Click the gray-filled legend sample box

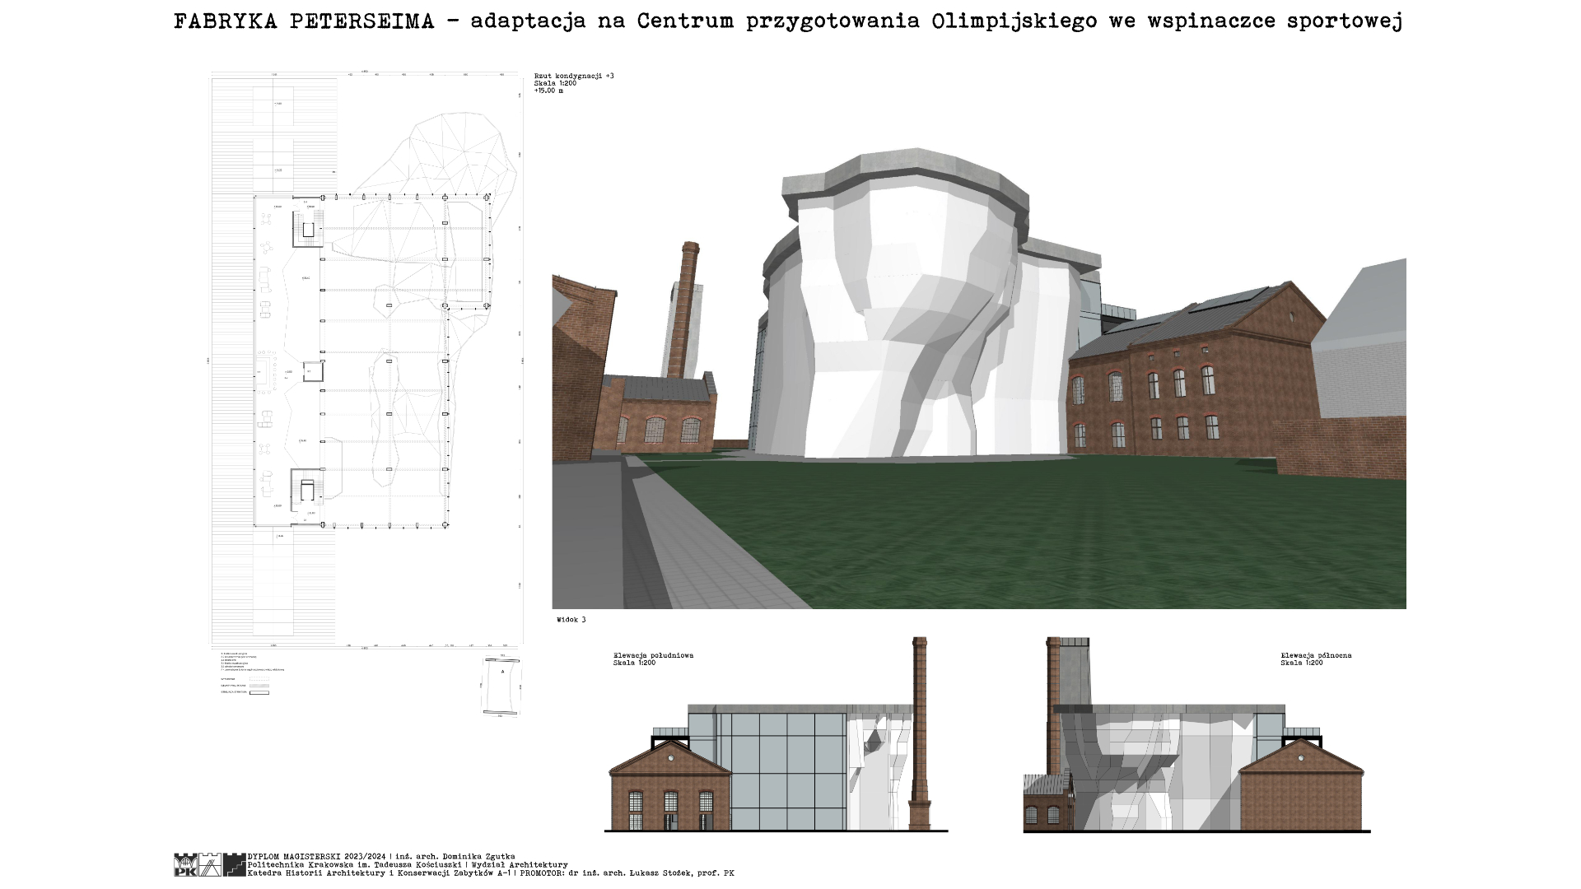coord(259,686)
